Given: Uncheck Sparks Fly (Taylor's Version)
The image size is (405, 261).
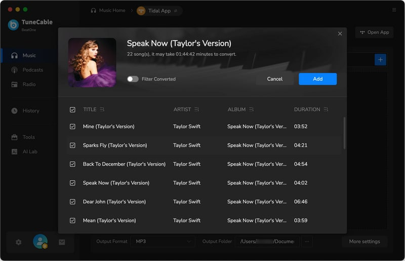Looking at the screenshot, I should coord(72,145).
